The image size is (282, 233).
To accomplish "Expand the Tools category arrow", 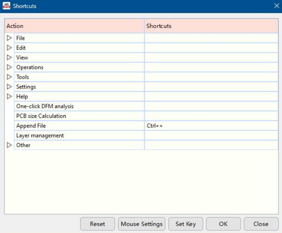I will 9,77.
